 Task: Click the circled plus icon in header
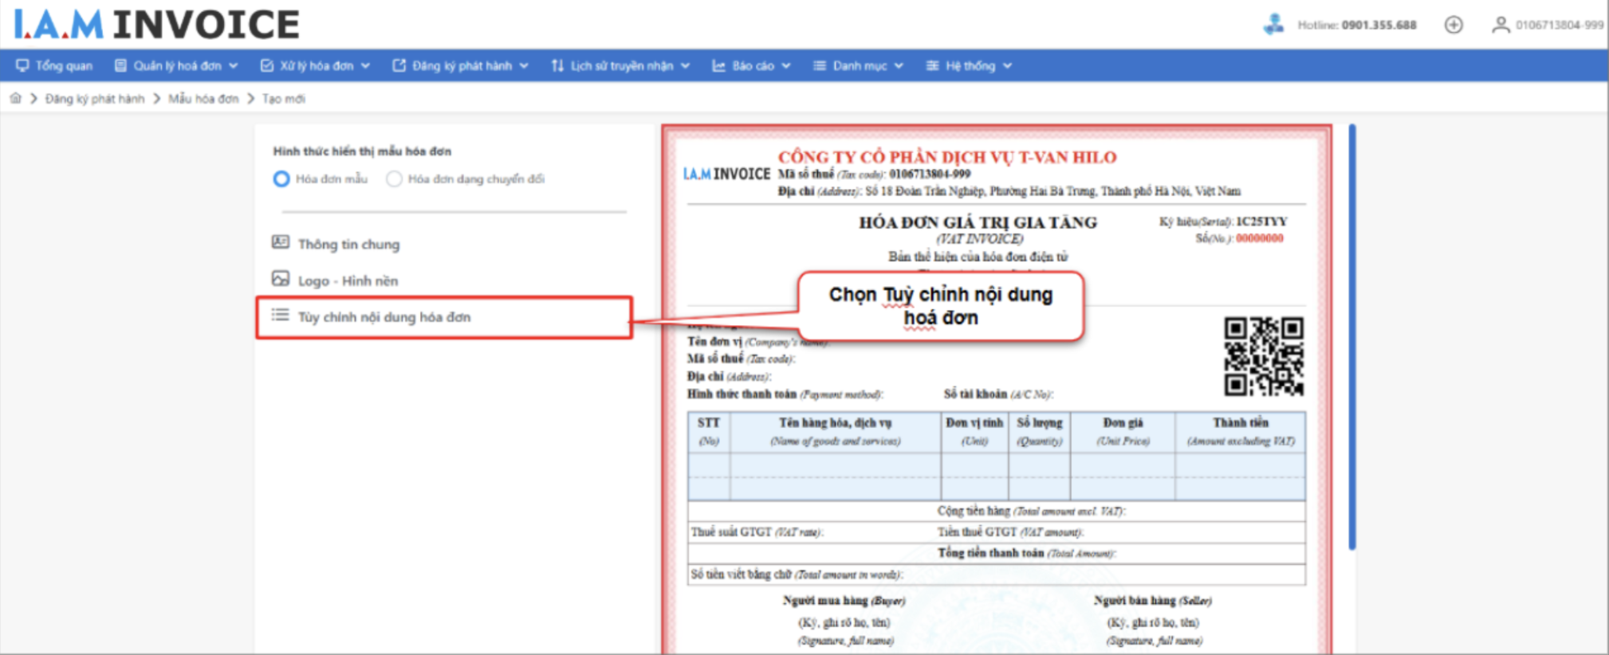pyautogui.click(x=1454, y=25)
